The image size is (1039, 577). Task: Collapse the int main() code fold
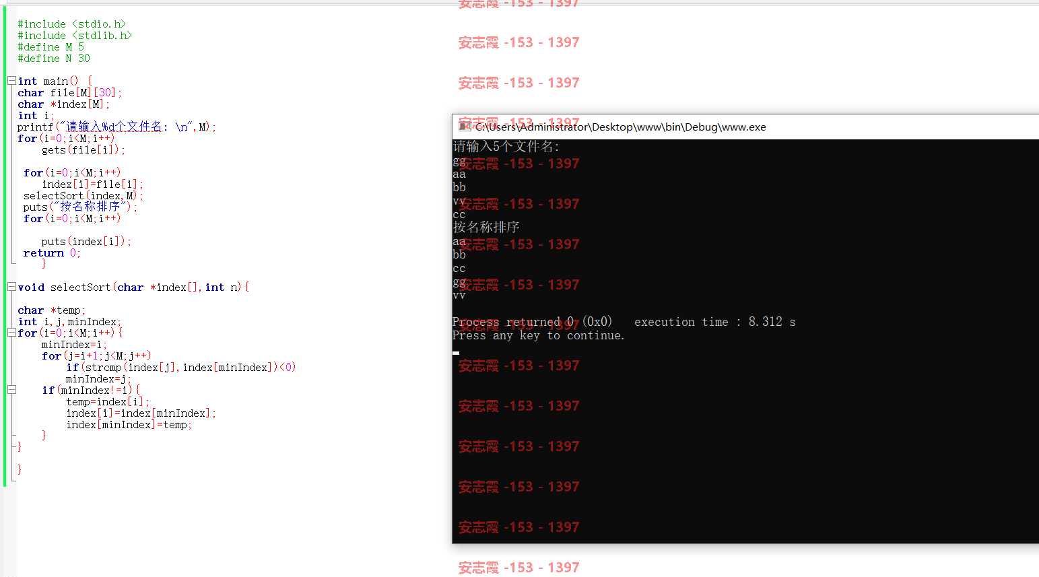pyautogui.click(x=11, y=81)
